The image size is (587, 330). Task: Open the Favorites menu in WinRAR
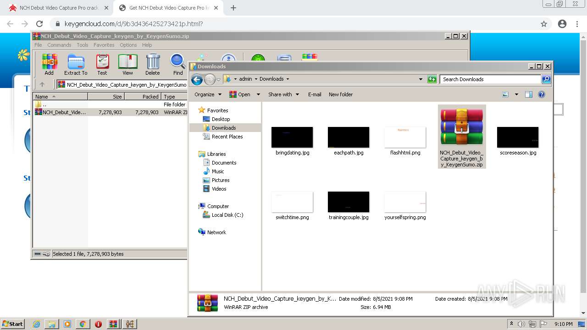pos(104,45)
